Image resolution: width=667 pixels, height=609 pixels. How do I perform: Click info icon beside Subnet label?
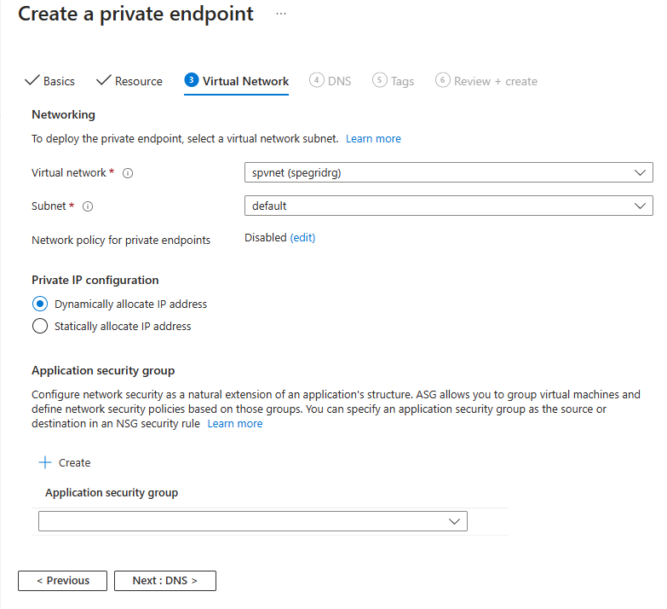tap(88, 206)
